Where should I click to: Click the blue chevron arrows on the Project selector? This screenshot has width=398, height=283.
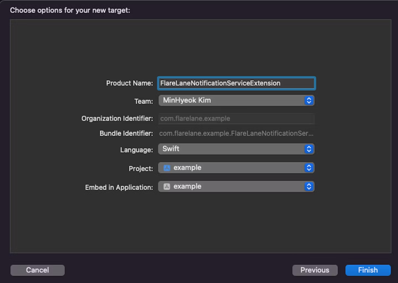[x=309, y=168]
